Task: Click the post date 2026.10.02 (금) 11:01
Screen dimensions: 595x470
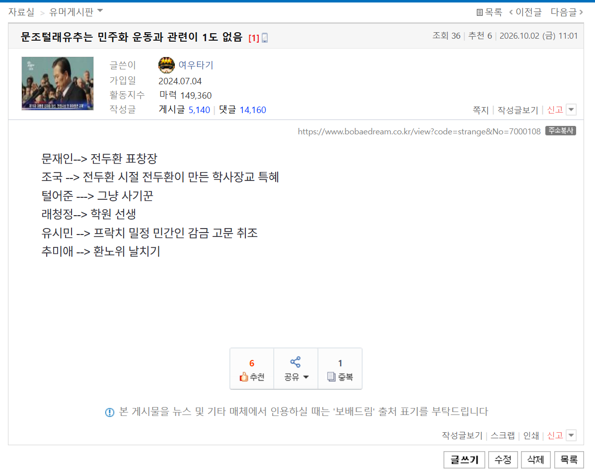Action: coord(538,36)
